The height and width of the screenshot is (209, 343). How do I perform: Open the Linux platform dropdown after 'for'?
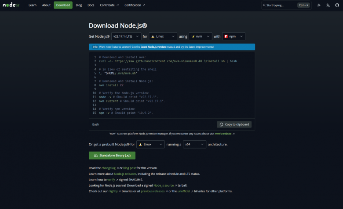point(163,36)
